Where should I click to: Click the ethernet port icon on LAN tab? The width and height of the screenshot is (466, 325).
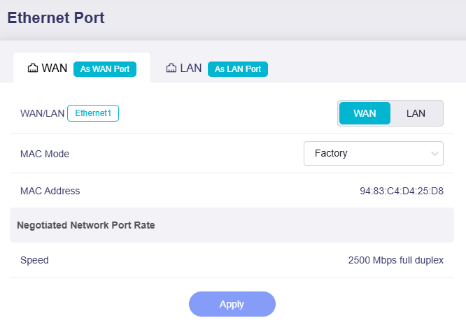(171, 68)
